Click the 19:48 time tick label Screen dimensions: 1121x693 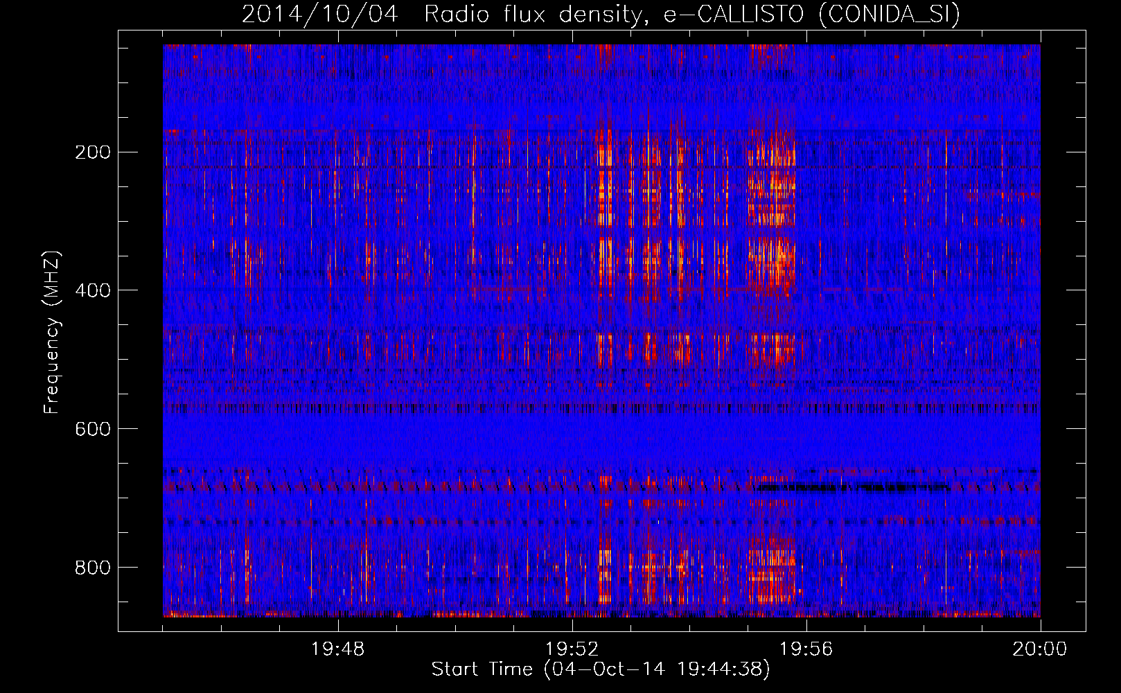coord(337,649)
